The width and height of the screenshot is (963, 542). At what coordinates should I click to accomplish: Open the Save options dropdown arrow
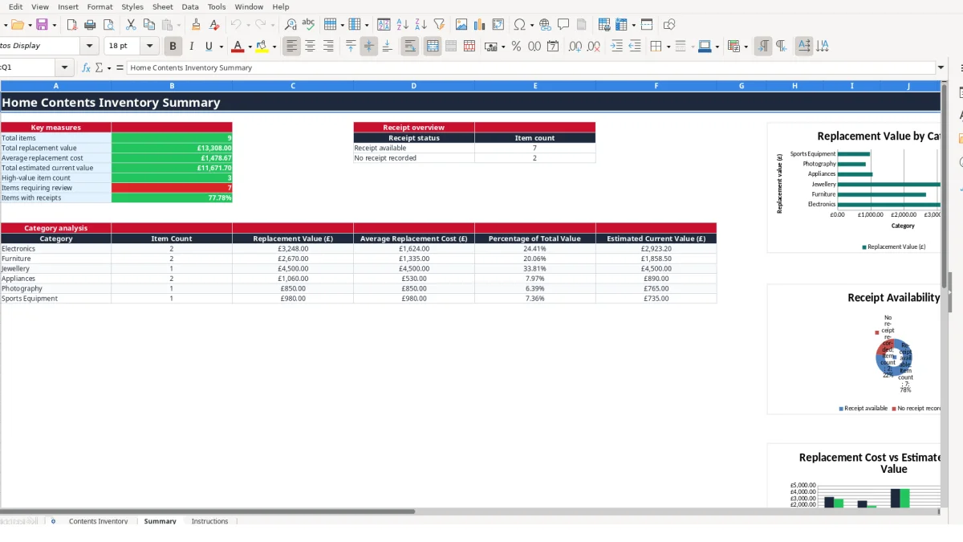pos(54,25)
